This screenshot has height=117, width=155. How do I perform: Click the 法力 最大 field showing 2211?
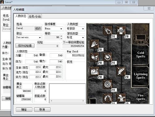tap(55, 72)
